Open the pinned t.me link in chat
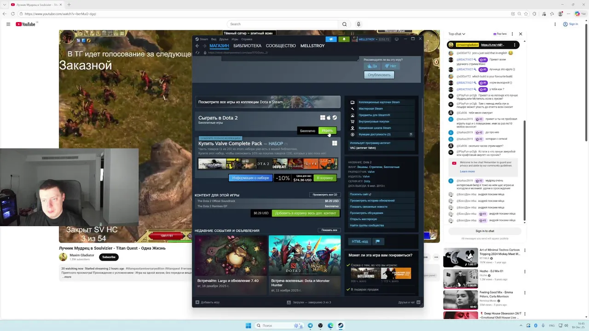Screen dimensions: 589x331 point(493,45)
